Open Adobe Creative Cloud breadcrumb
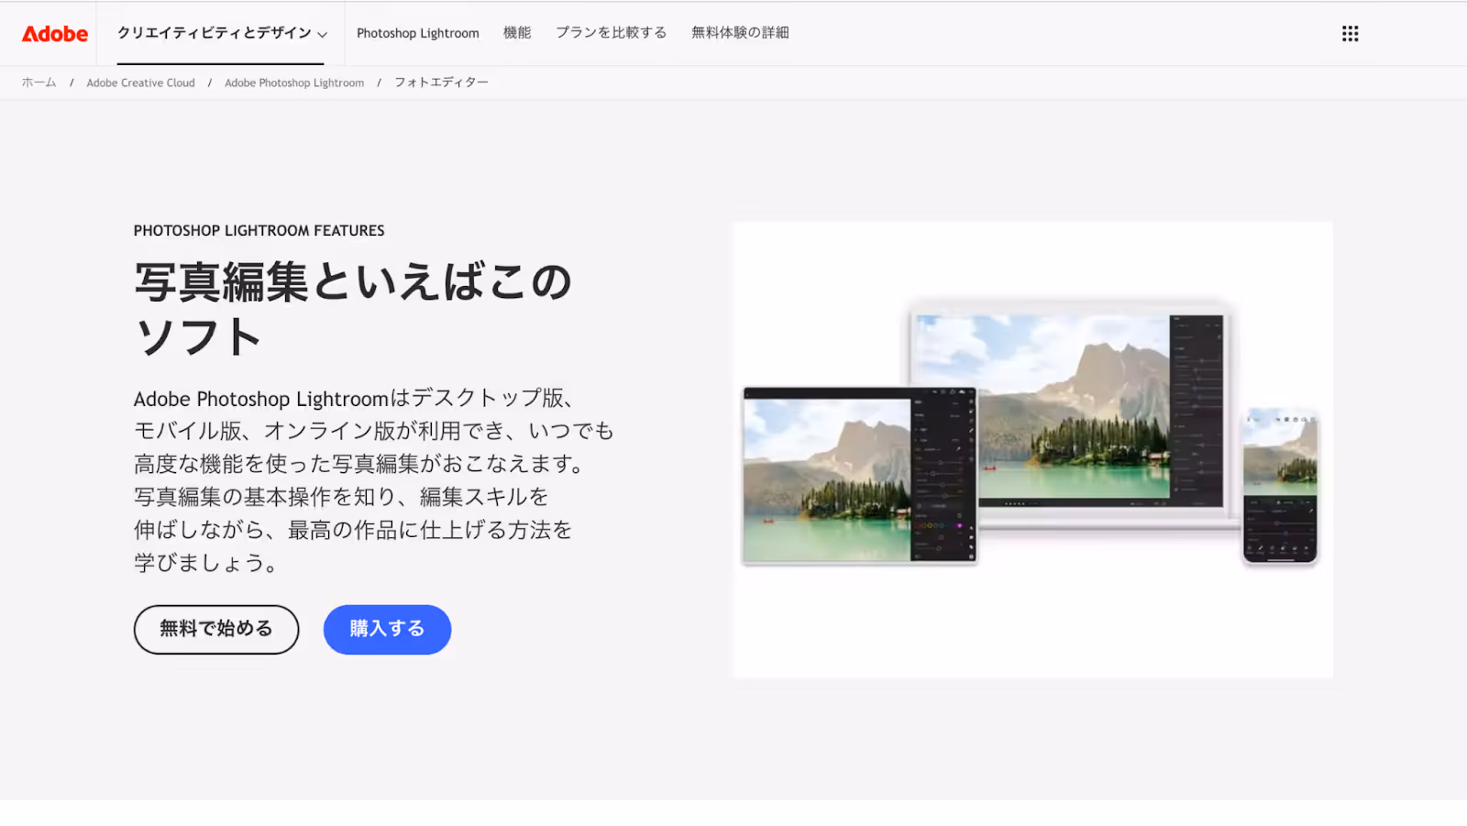 pyautogui.click(x=140, y=83)
